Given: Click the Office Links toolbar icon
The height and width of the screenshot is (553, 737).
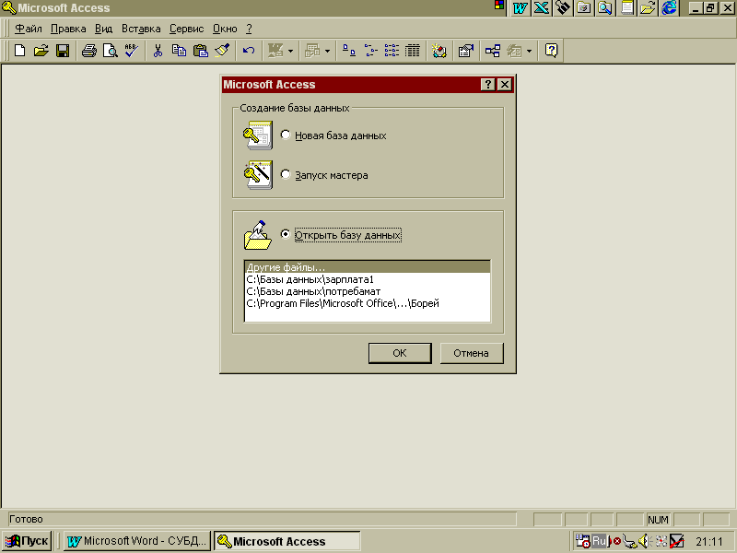Looking at the screenshot, I should [275, 51].
